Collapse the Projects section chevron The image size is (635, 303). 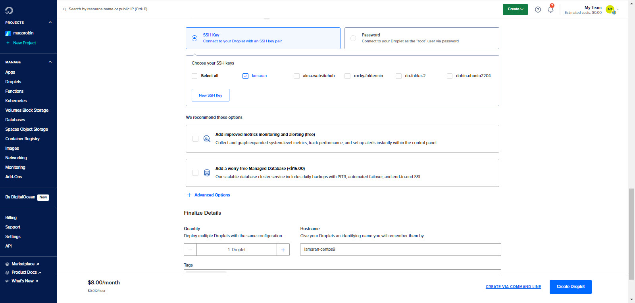pos(50,23)
